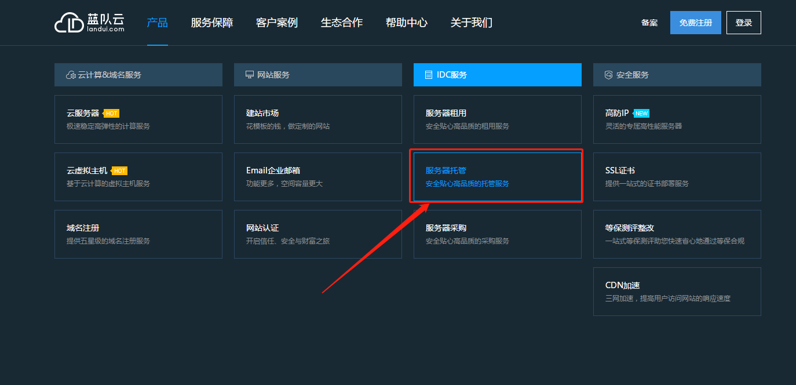This screenshot has height=385, width=796.
Task: Open the Email企业邮箱 product card
Action: coord(318,177)
